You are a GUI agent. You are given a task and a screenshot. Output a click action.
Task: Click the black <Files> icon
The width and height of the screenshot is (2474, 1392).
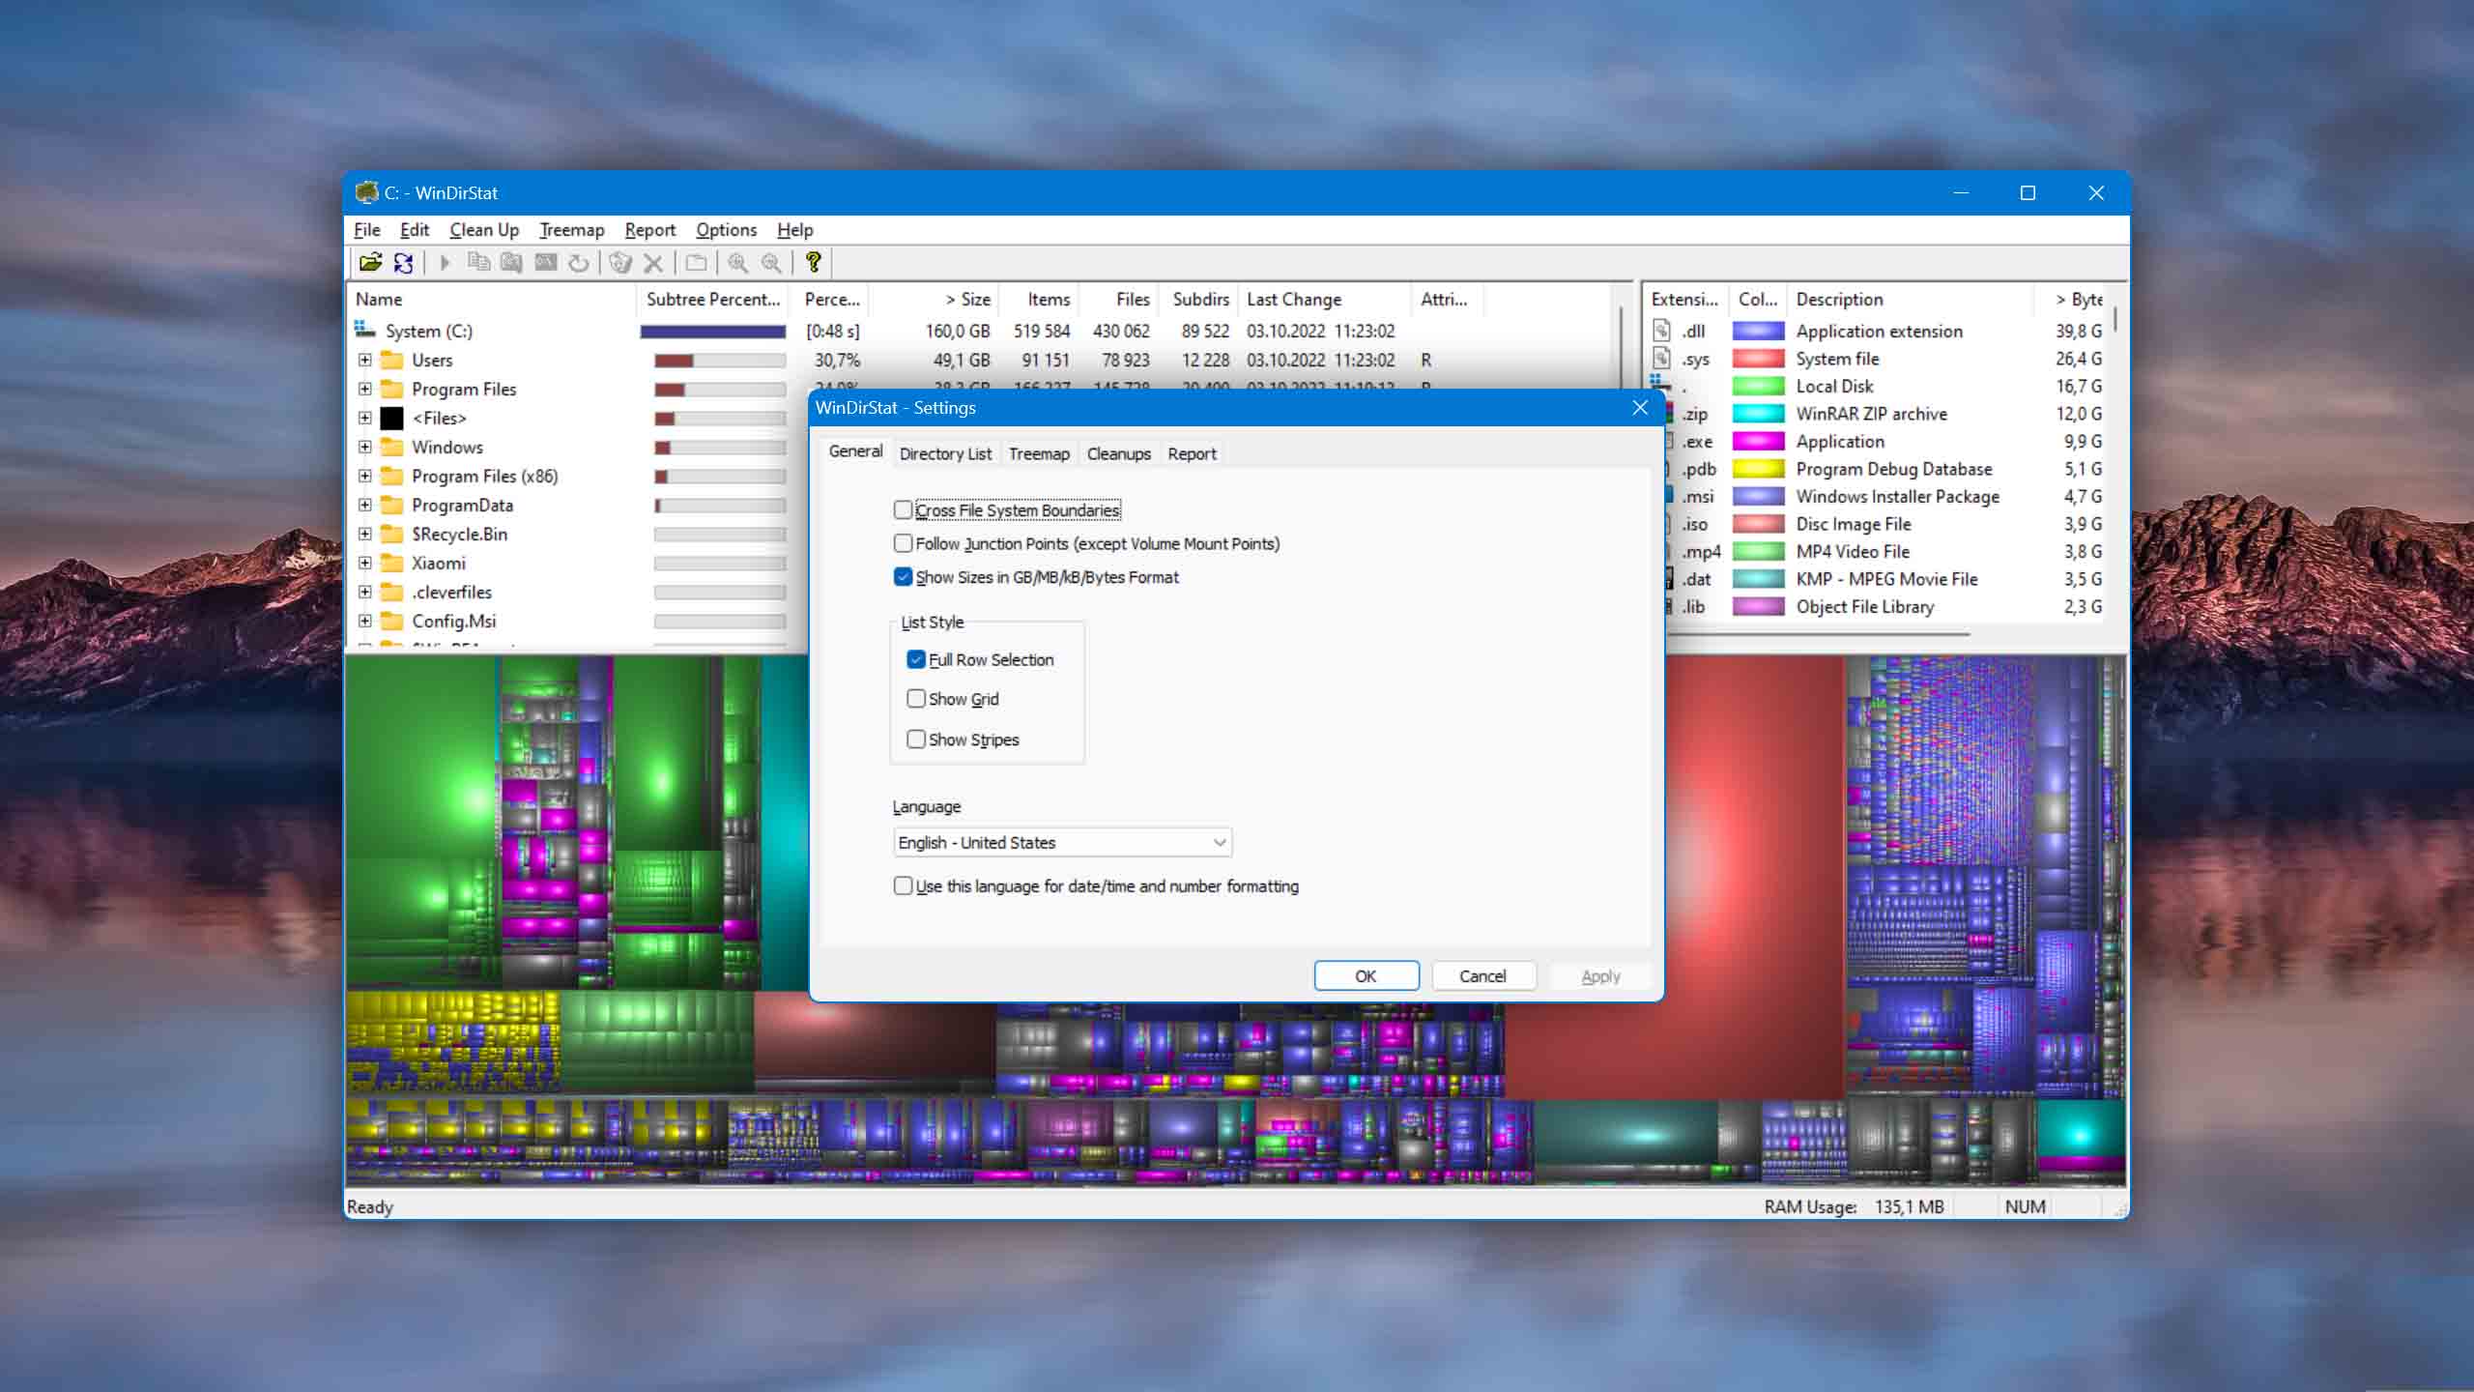(391, 418)
